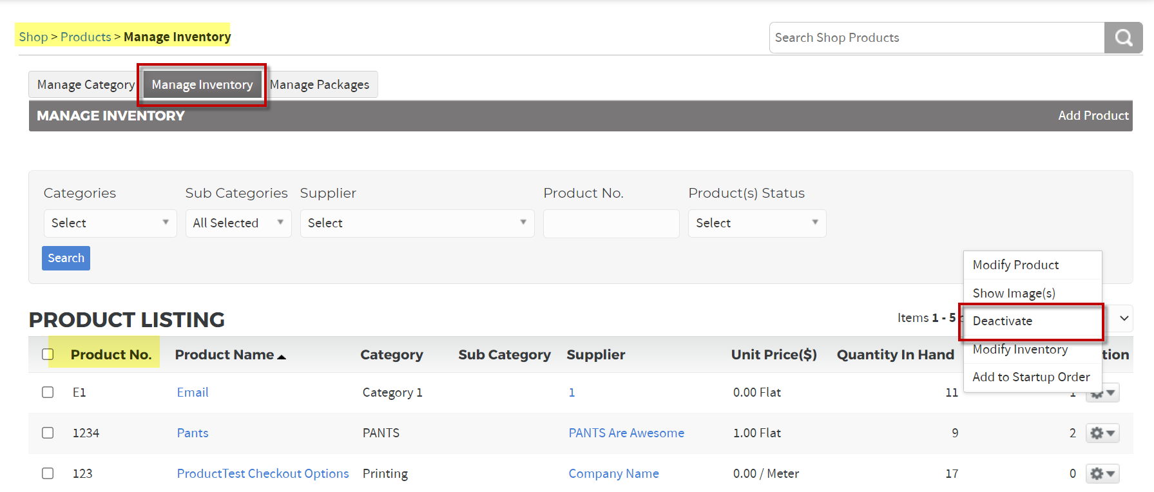Open the Sub Categories All Selected dropdown

pos(238,223)
